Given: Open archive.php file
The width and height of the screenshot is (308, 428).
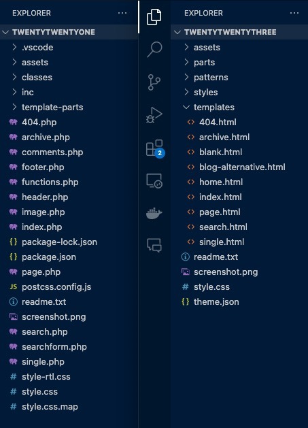Looking at the screenshot, I should tap(69, 137).
